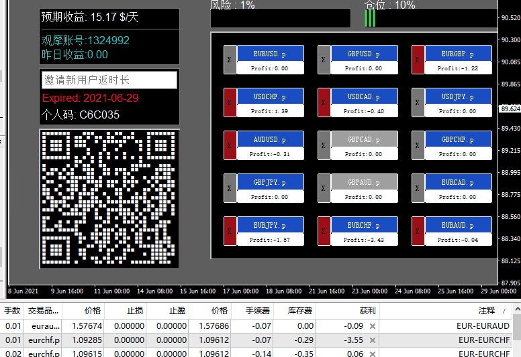521x357 pixels.
Task: Select the USDJPY.p pair button
Action: [x=458, y=96]
